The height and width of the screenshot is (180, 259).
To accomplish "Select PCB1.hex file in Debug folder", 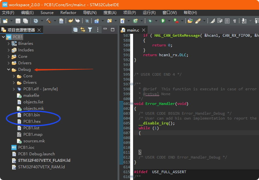I will (32, 122).
